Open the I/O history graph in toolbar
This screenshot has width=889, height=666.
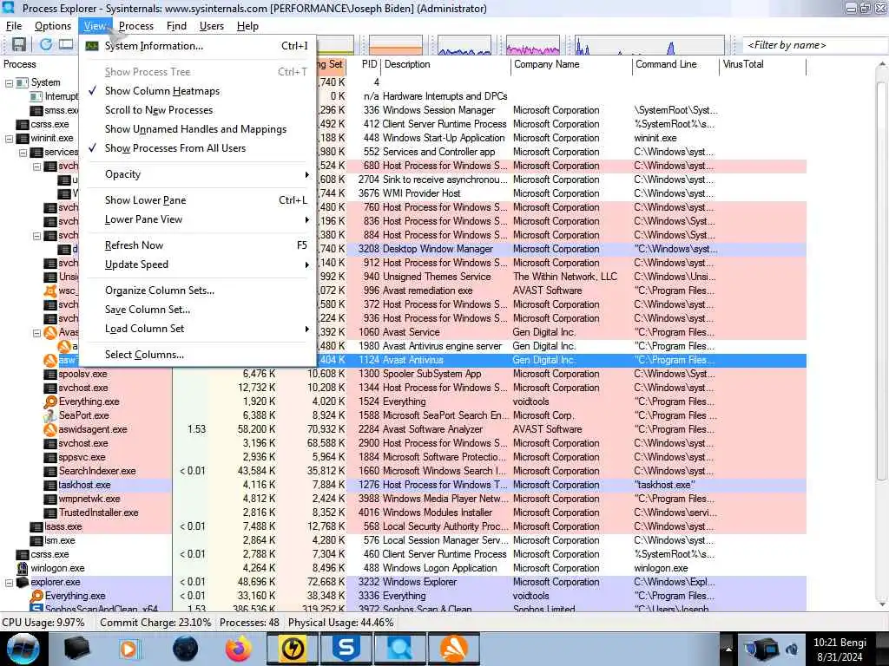(464, 45)
